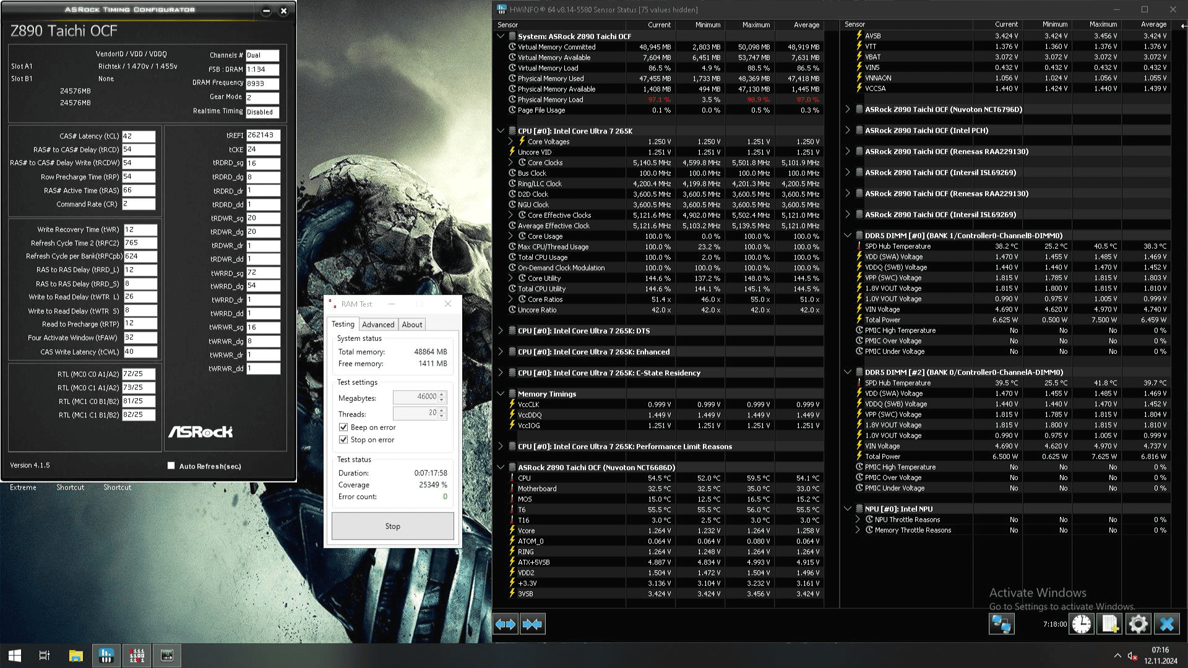Click the expand columns left-right arrows icon
Viewport: 1188px width, 668px height.
coord(505,624)
